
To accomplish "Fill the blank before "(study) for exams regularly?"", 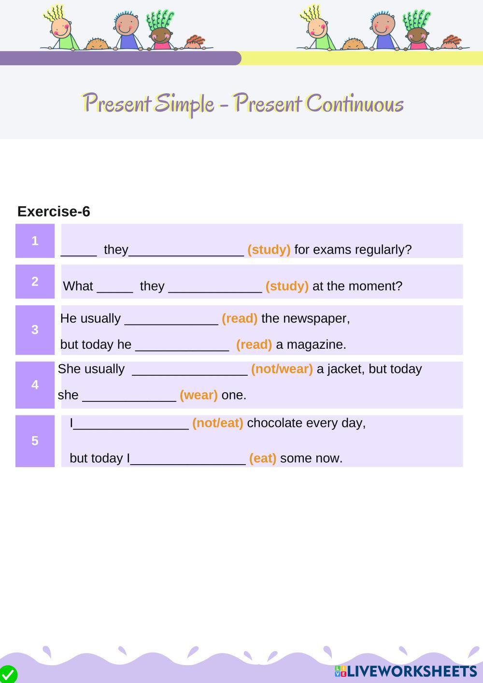I will pyautogui.click(x=186, y=250).
